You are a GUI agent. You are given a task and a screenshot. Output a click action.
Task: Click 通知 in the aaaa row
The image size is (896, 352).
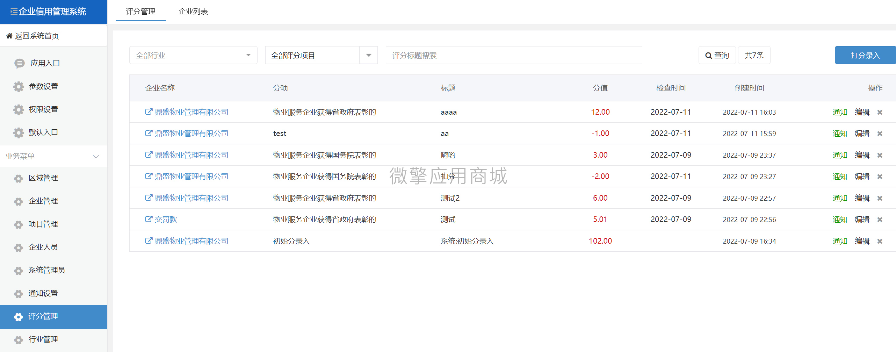pos(840,112)
